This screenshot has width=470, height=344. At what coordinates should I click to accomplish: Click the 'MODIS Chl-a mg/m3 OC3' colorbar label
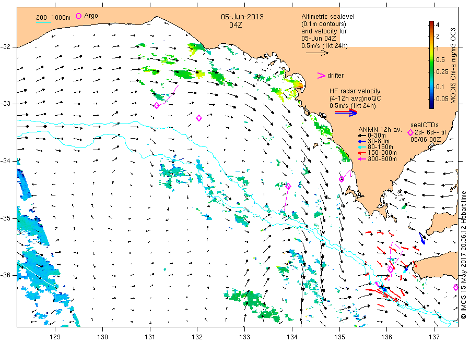pos(453,66)
